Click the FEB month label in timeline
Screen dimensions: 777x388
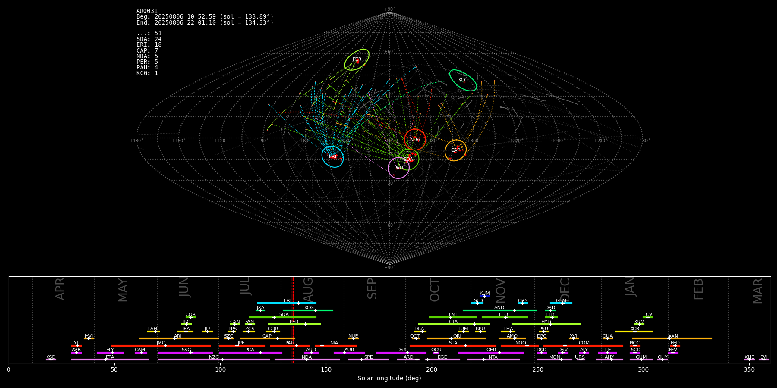click(x=698, y=289)
